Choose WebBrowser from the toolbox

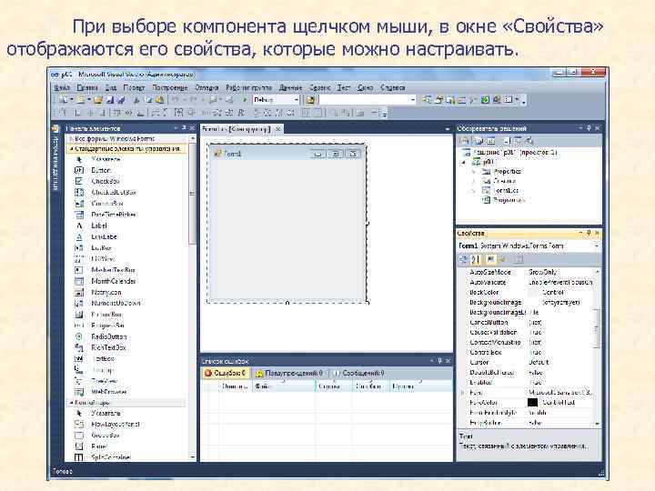click(108, 392)
